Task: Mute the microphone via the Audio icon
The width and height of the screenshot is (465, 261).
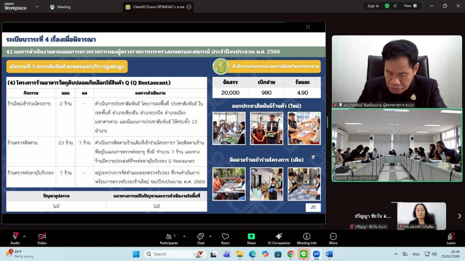Action: 14,237
